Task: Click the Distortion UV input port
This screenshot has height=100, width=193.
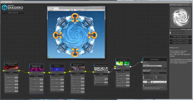Action: point(70,71)
